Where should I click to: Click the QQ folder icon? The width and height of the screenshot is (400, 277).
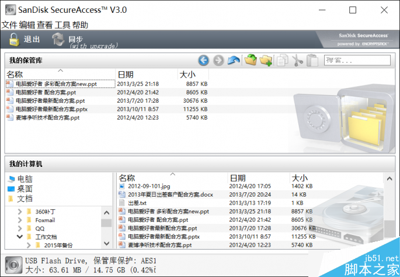pyautogui.click(x=29, y=229)
